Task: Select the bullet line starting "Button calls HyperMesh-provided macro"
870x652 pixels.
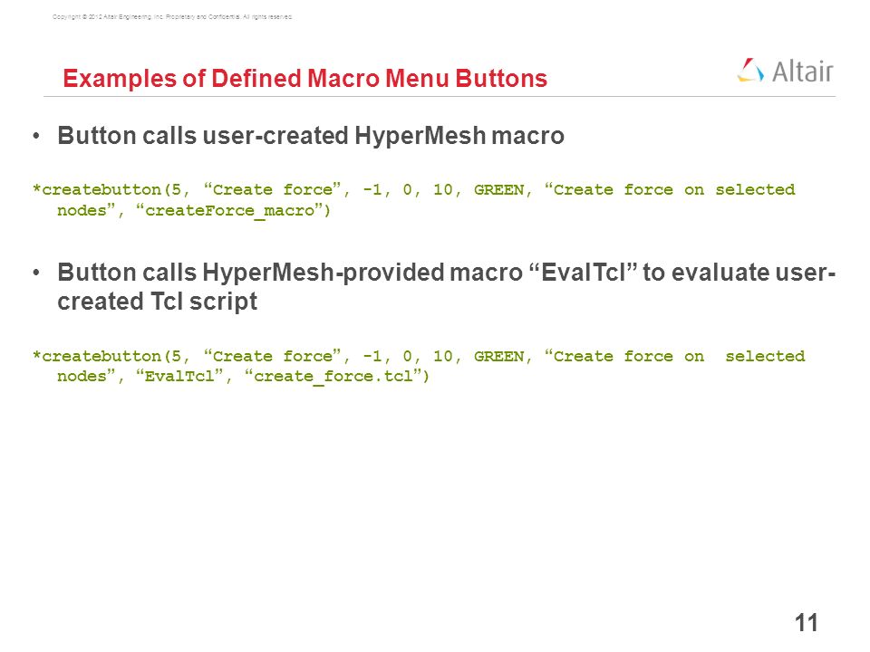Action: (x=446, y=273)
